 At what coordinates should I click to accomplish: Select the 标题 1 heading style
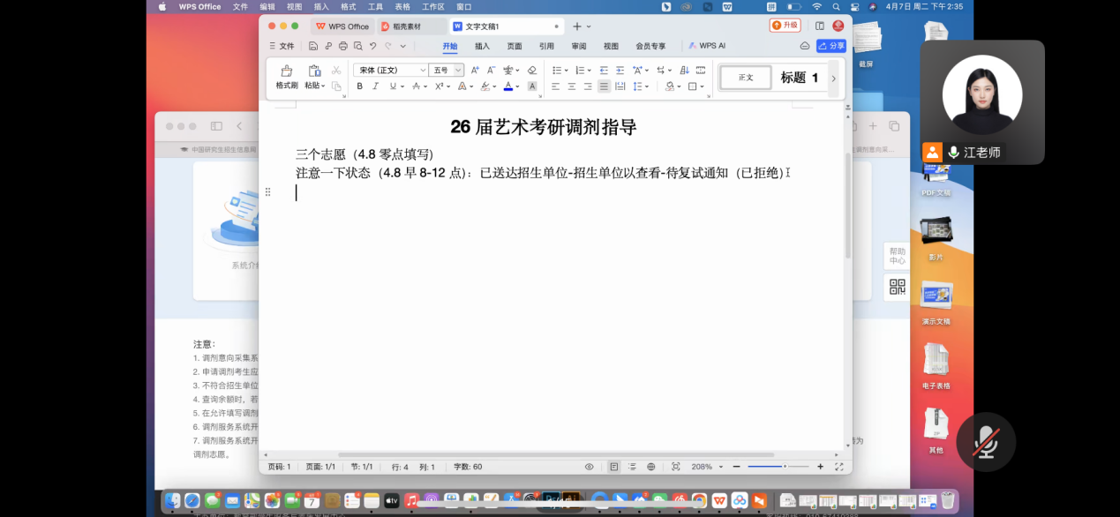799,78
